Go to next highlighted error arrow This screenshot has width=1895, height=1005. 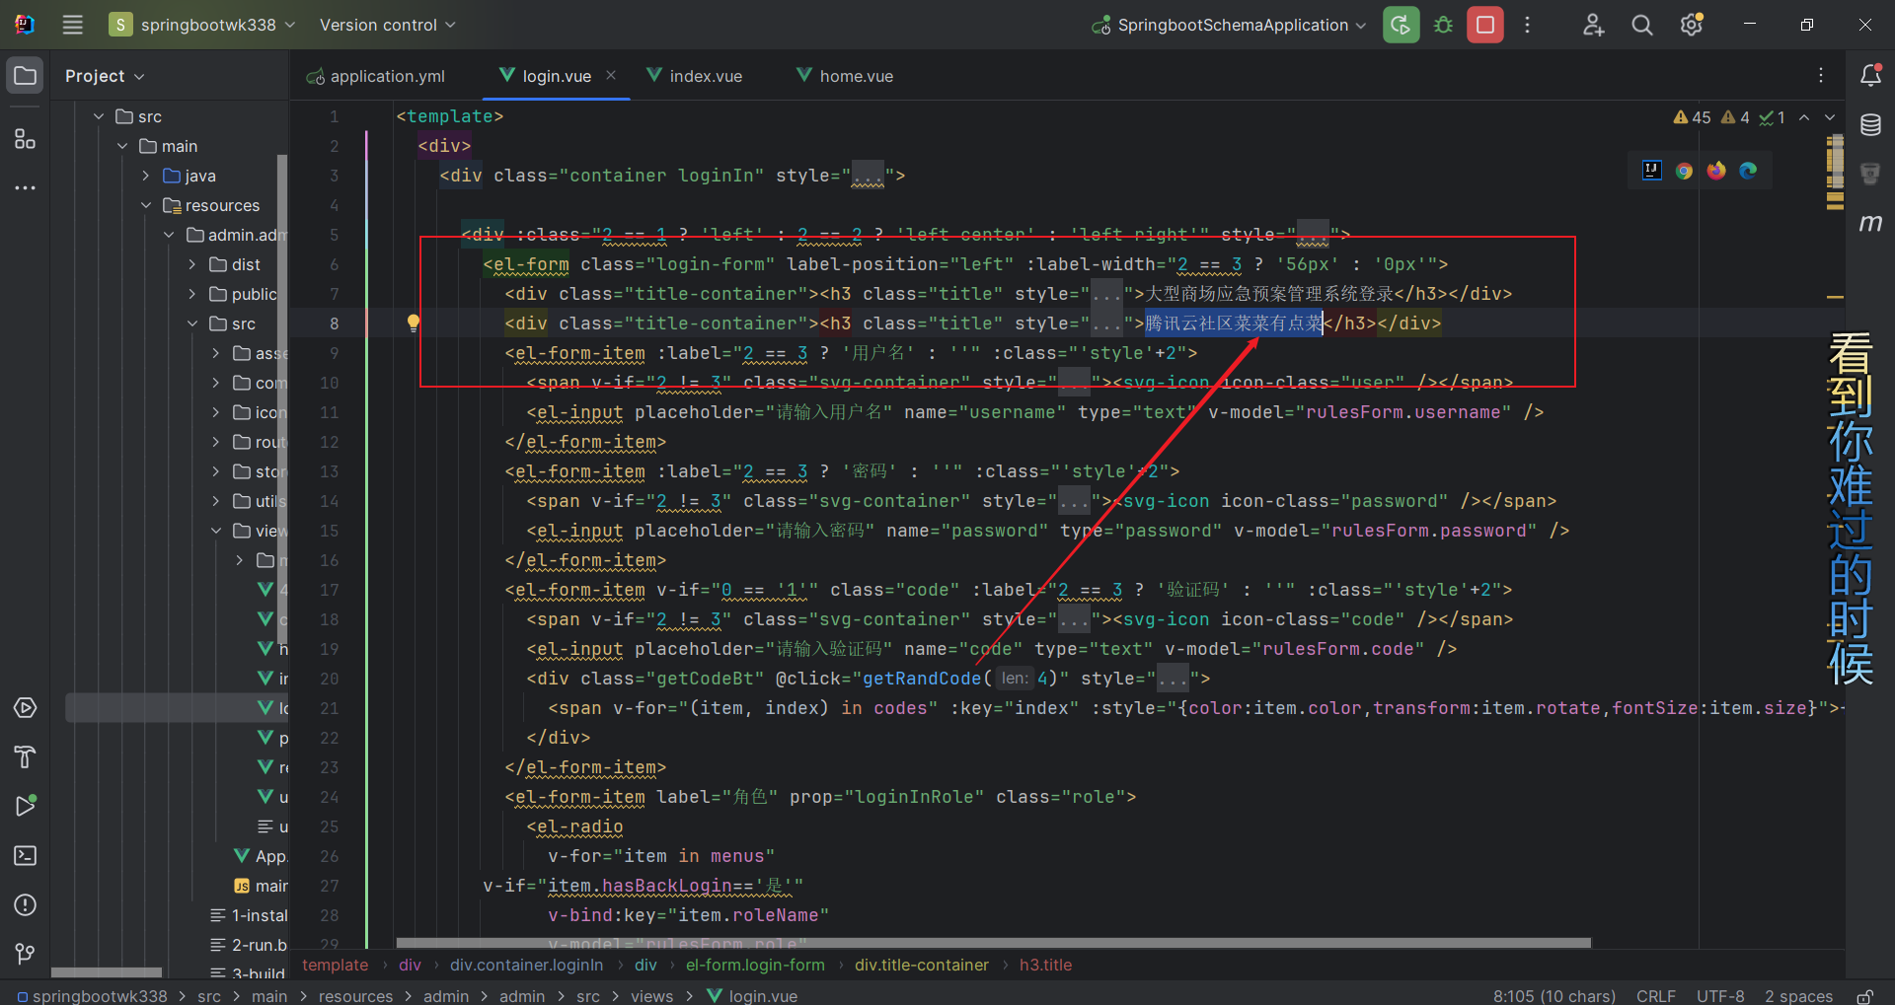tap(1830, 117)
